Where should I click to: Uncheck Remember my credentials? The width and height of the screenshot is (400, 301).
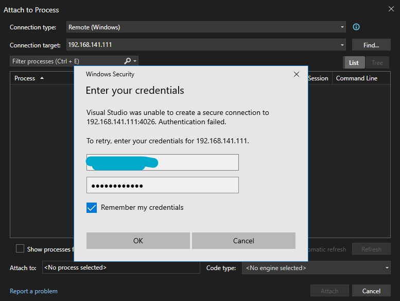coord(92,208)
